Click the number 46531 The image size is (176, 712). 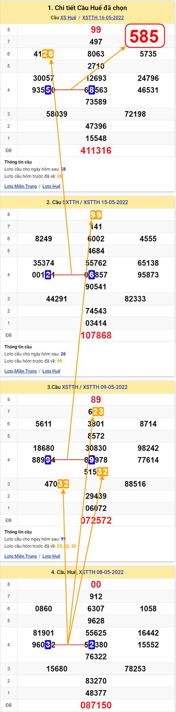(x=148, y=90)
